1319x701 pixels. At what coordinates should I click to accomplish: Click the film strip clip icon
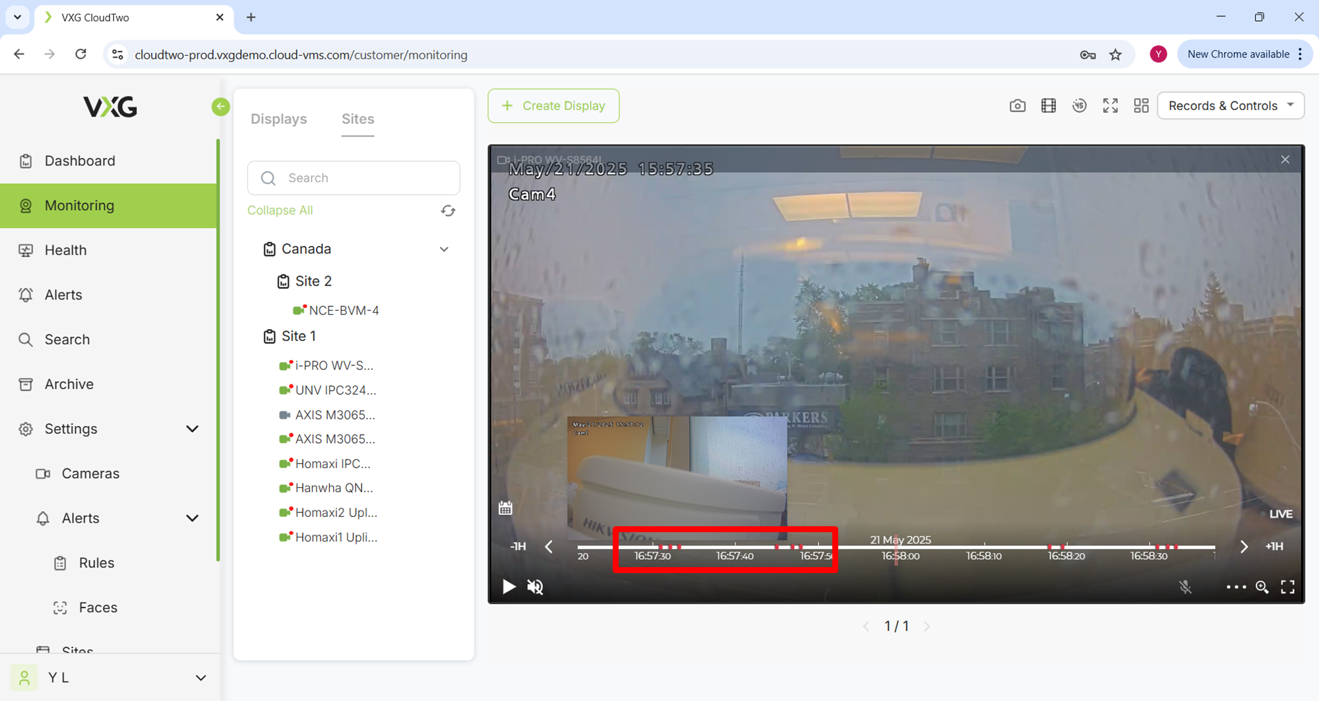pos(1048,106)
